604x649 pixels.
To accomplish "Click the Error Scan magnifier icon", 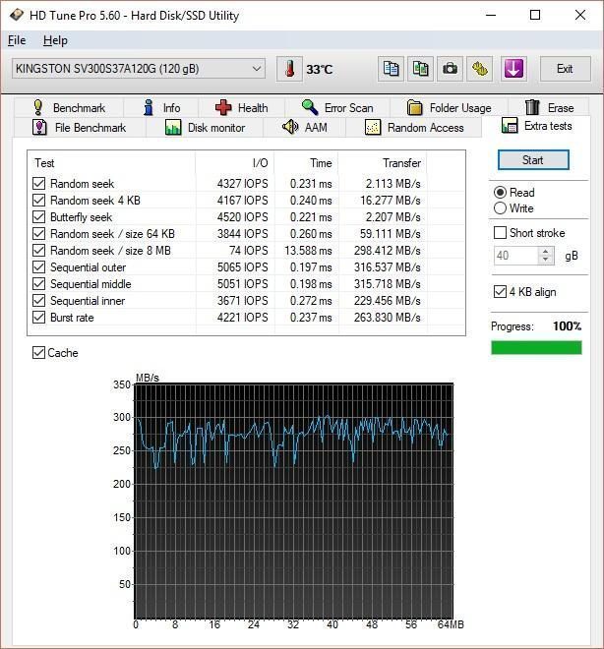I will coord(310,107).
